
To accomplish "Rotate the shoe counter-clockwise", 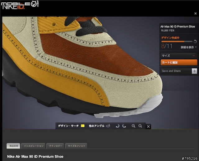I will pos(124,126).
